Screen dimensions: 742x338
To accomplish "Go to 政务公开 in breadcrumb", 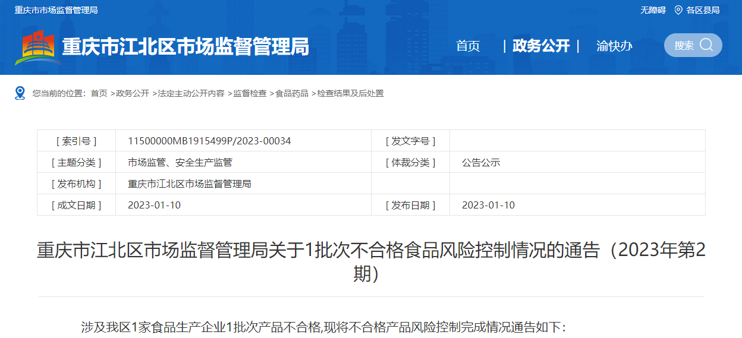I will coord(133,93).
